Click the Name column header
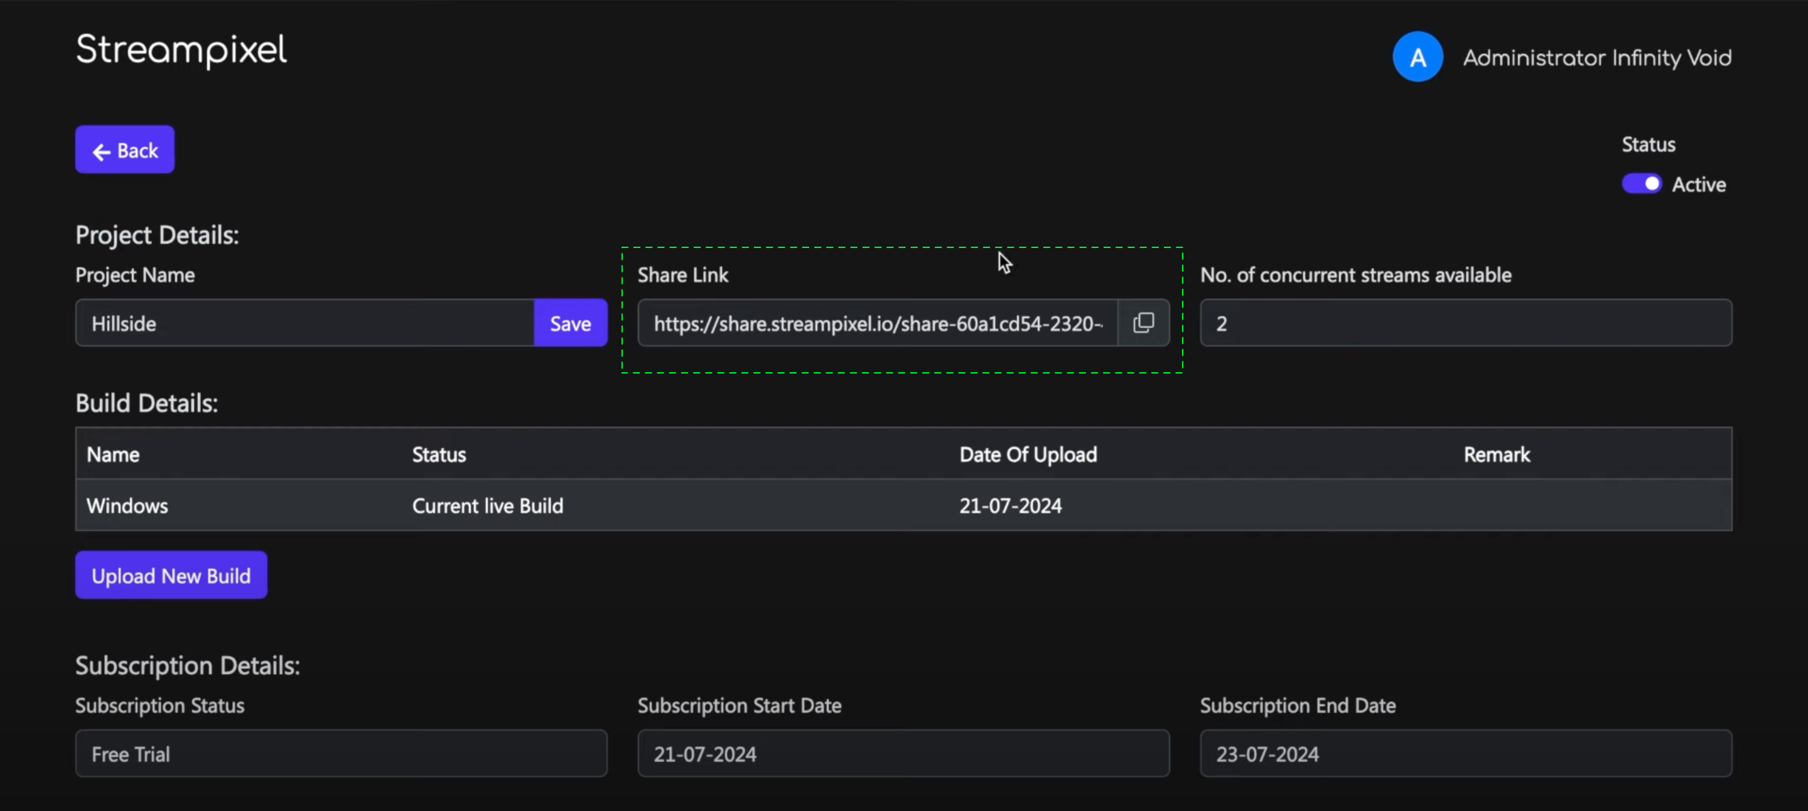1808x811 pixels. [113, 454]
